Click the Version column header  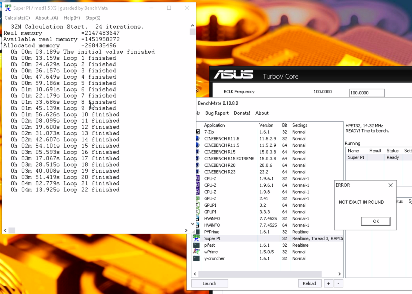(266, 125)
